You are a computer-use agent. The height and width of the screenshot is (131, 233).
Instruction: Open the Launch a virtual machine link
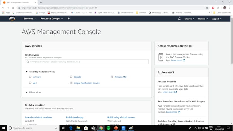38,117
